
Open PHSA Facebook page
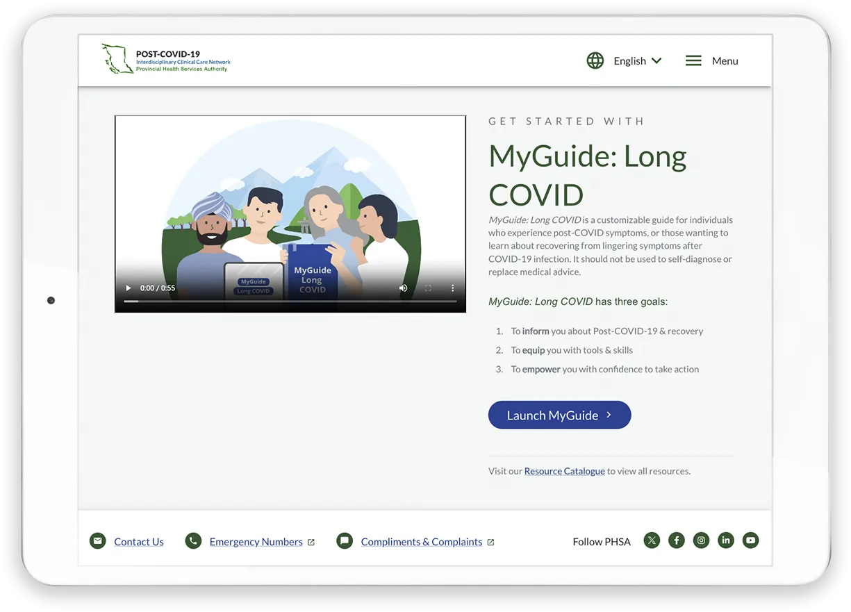tap(677, 540)
